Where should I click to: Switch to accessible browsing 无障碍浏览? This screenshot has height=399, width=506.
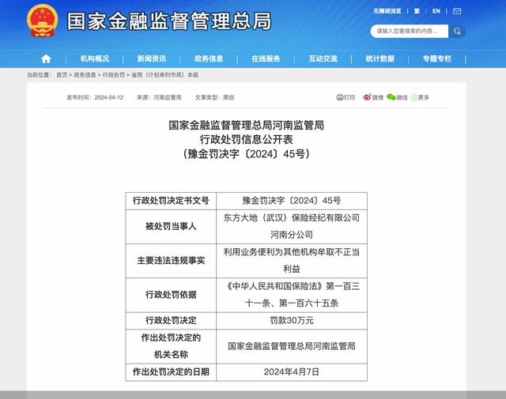click(x=387, y=11)
